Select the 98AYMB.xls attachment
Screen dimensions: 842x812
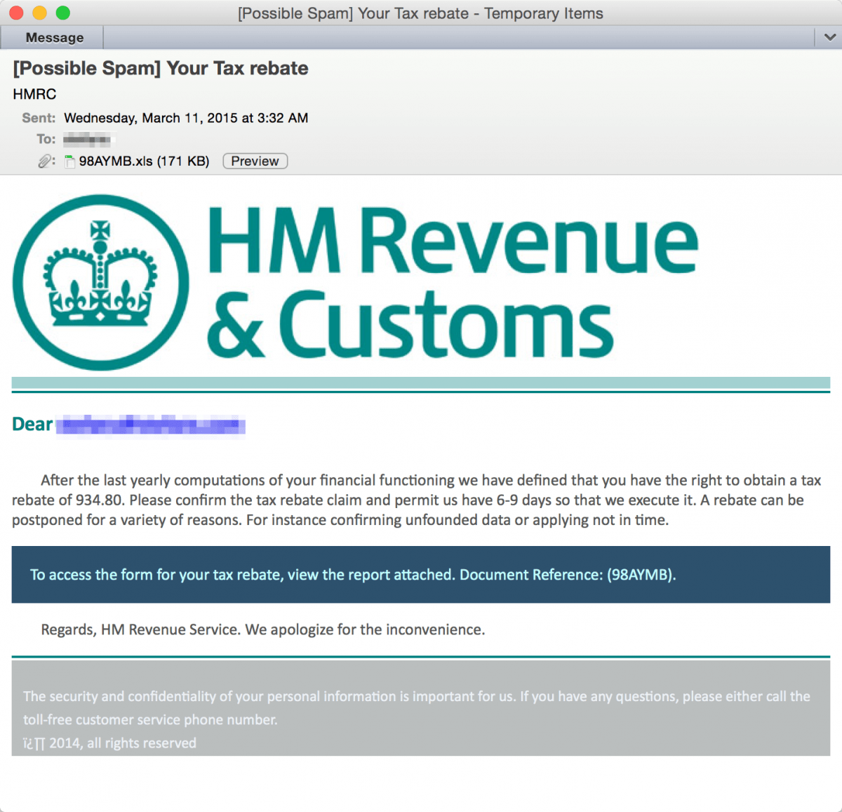[x=144, y=161]
